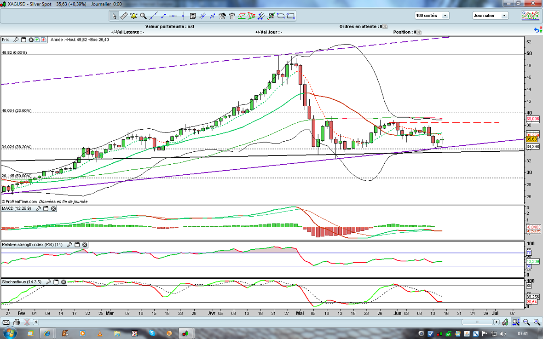Image resolution: width=543 pixels, height=339 pixels.
Task: Remove the MACD indicator panel
Action: tap(53, 209)
